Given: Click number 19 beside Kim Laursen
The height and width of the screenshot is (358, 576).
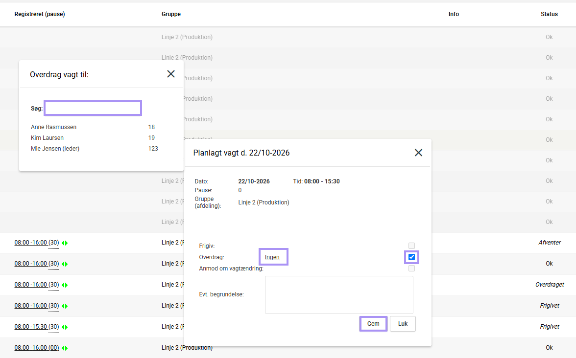Looking at the screenshot, I should click(x=151, y=138).
